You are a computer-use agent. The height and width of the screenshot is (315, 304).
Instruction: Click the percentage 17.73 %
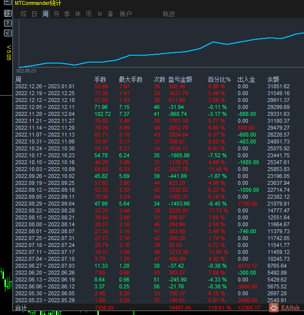point(218,210)
